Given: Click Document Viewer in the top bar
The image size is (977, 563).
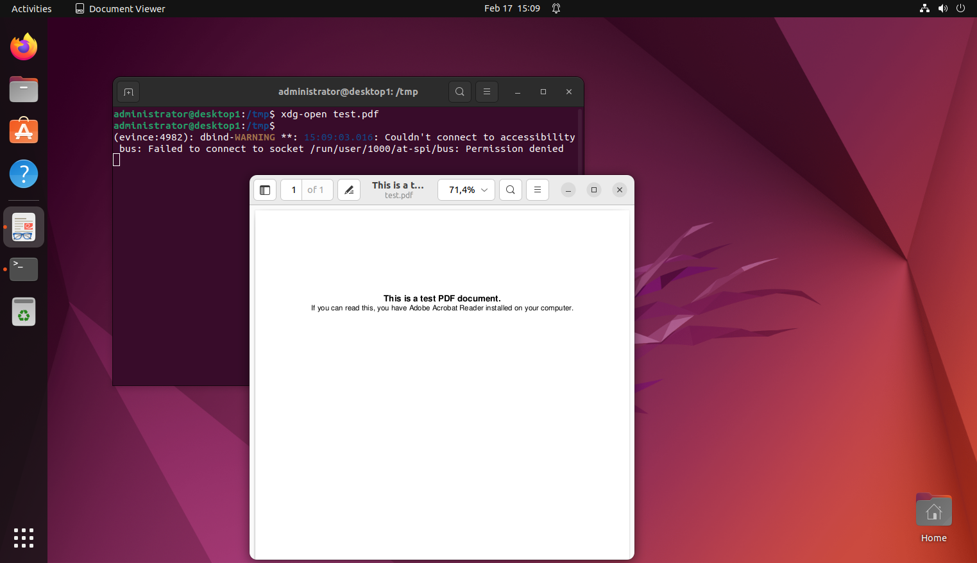Looking at the screenshot, I should [x=120, y=8].
